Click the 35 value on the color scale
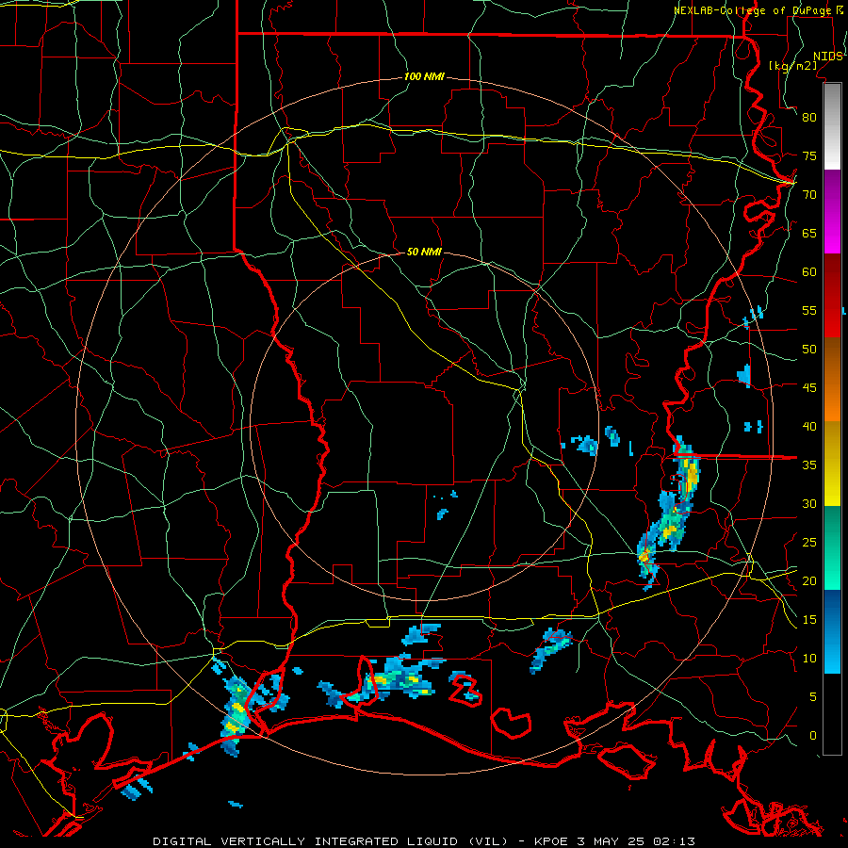The height and width of the screenshot is (848, 848). (809, 465)
